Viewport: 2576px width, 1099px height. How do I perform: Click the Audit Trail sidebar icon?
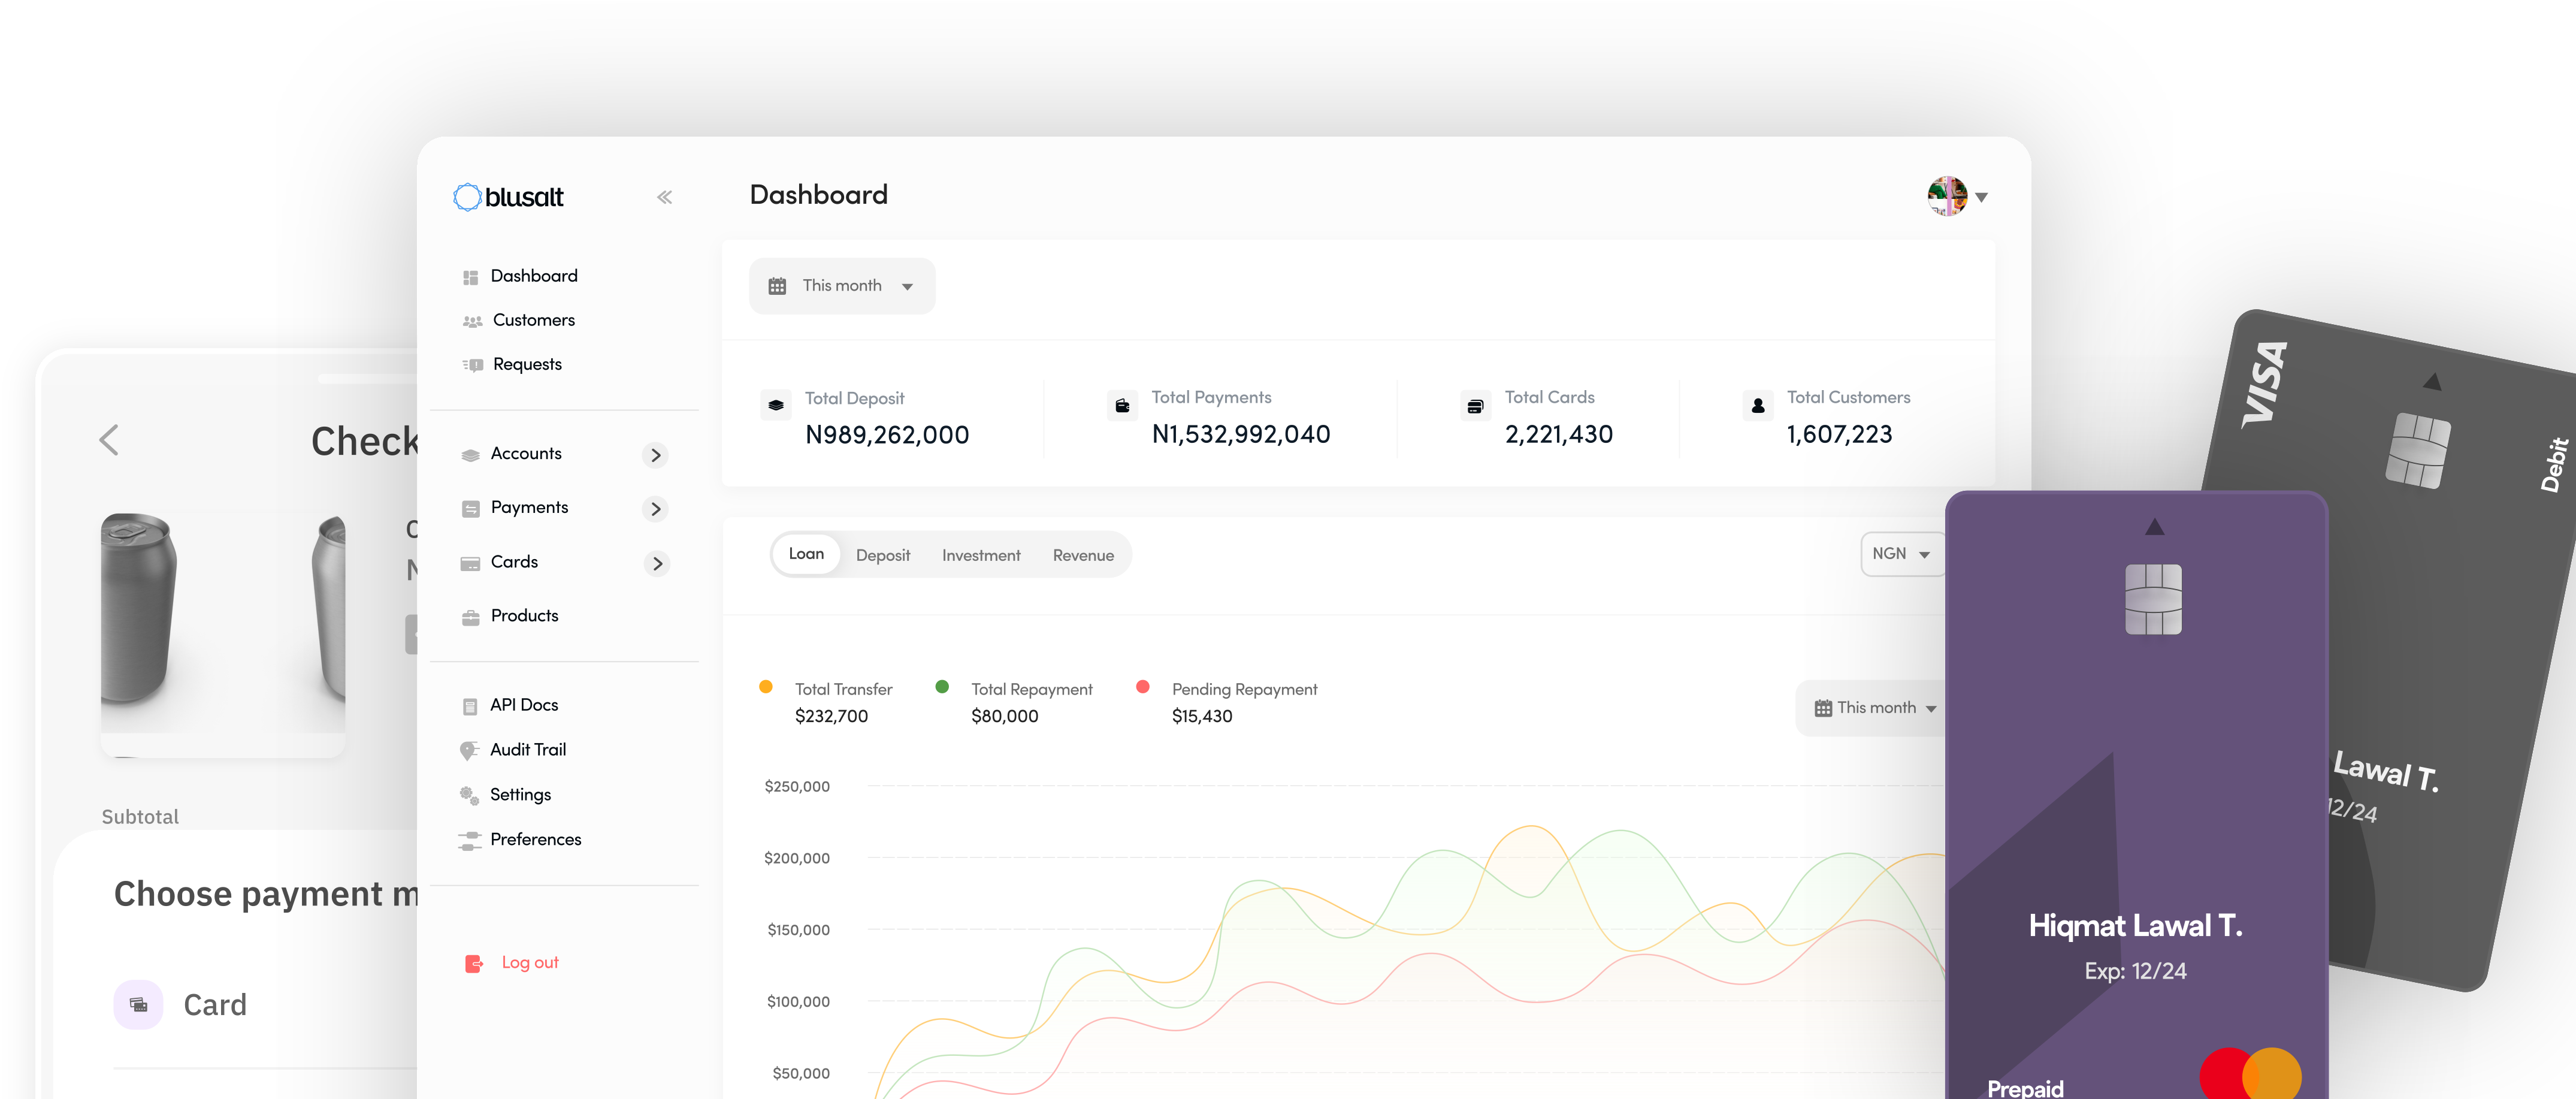(x=469, y=750)
